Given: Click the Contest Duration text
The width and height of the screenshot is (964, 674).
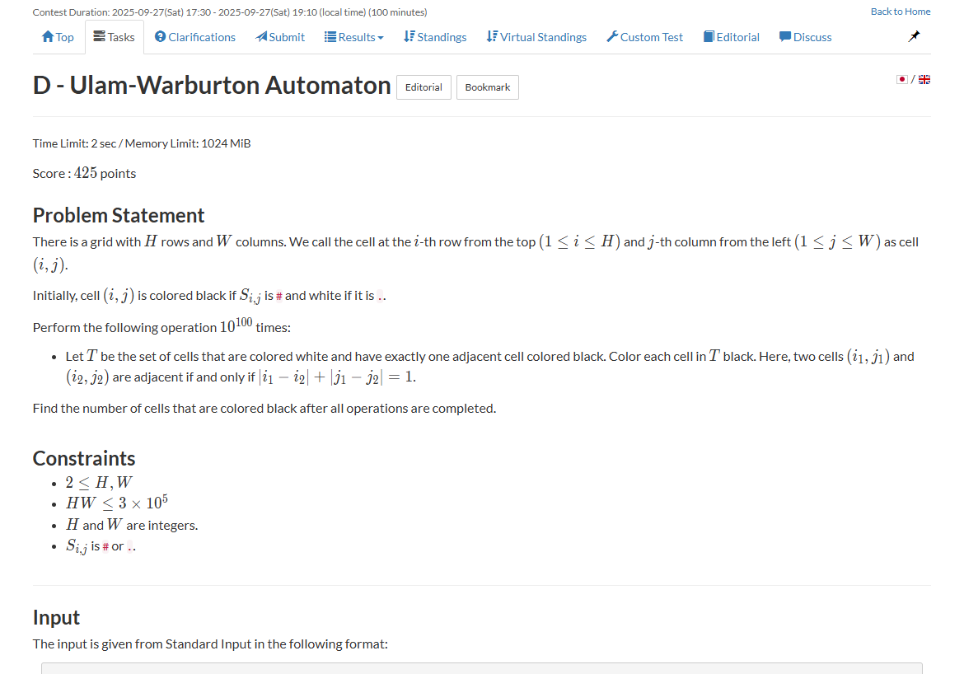Looking at the screenshot, I should click(x=230, y=12).
